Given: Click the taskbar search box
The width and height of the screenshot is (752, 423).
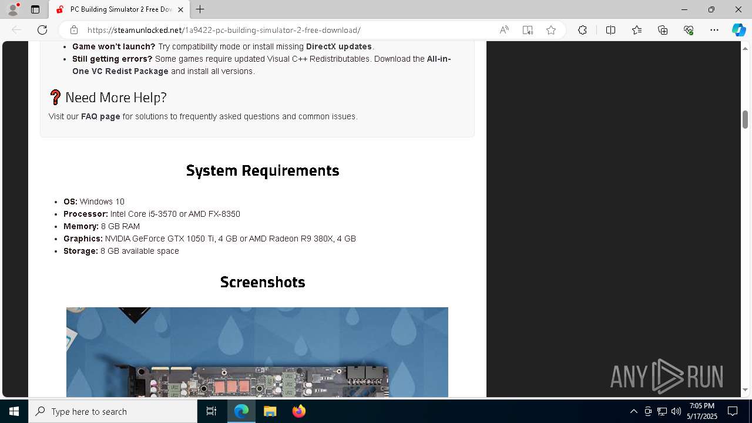Looking at the screenshot, I should click(113, 411).
